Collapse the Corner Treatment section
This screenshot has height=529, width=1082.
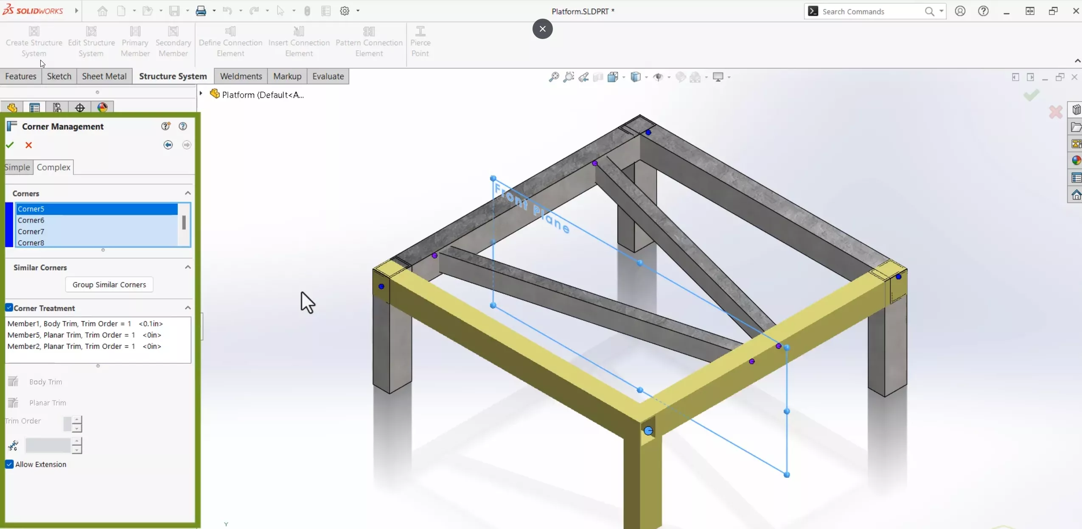click(188, 308)
